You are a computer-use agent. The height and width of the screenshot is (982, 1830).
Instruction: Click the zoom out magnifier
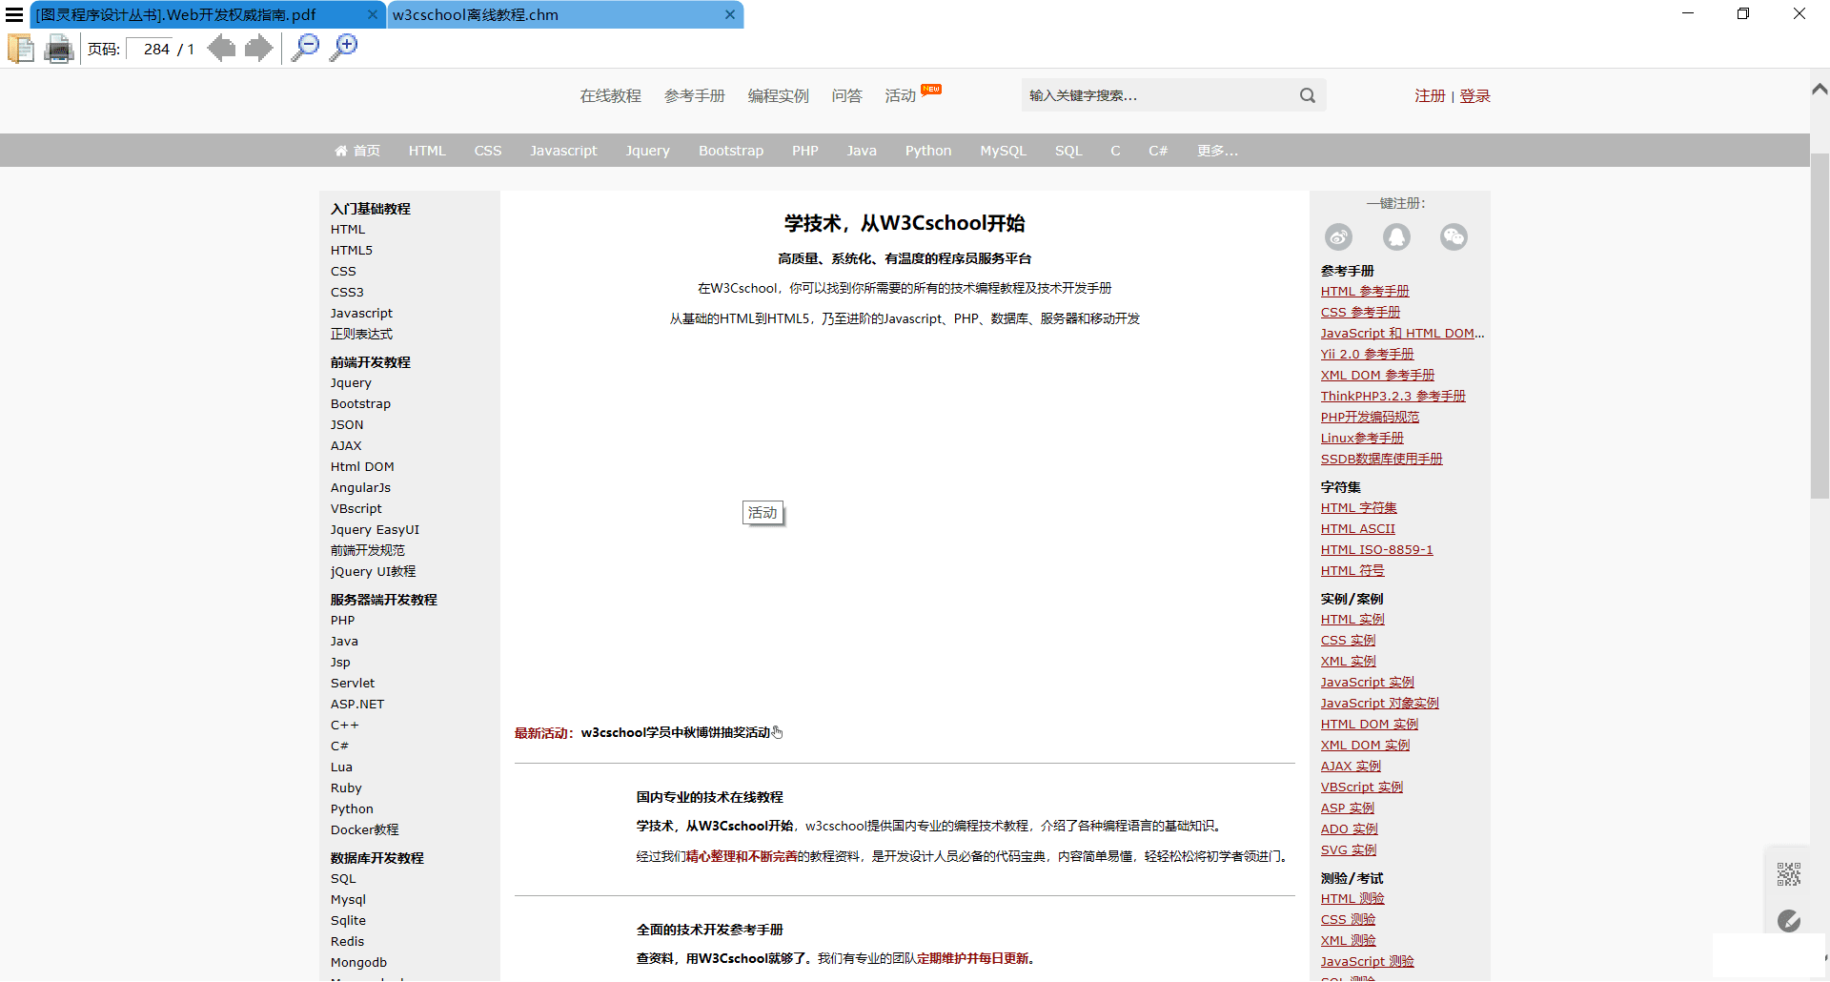[x=305, y=48]
